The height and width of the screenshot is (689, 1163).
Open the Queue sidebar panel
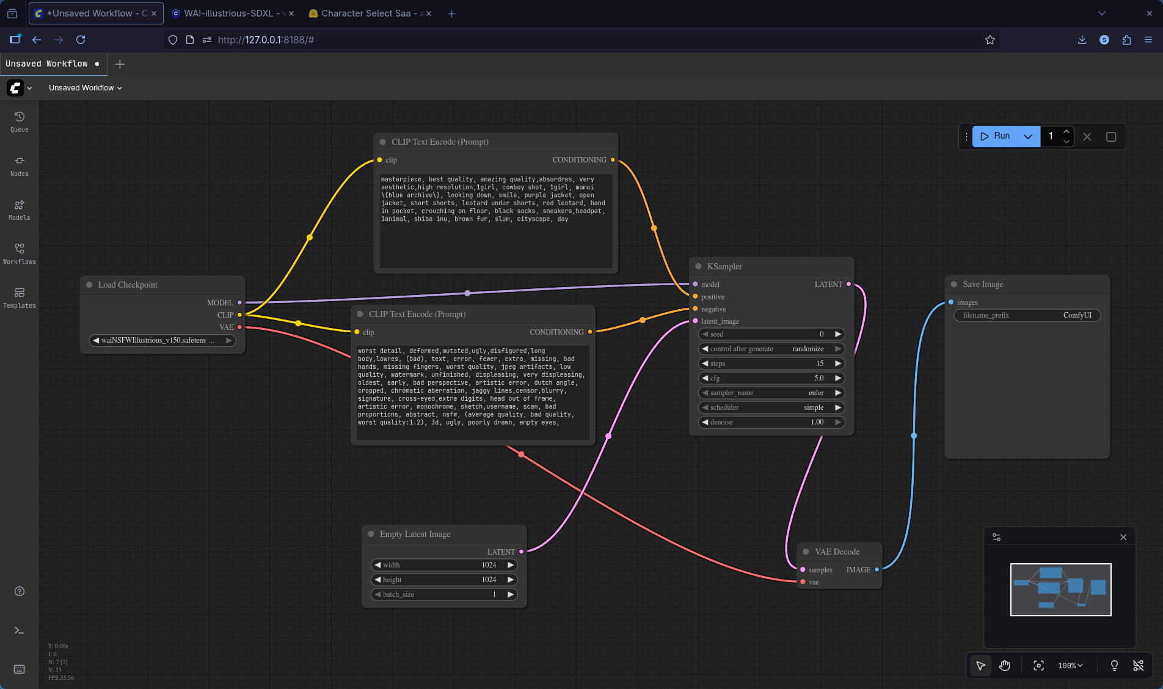tap(20, 121)
